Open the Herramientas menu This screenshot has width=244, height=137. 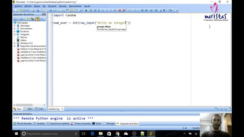click(x=75, y=6)
